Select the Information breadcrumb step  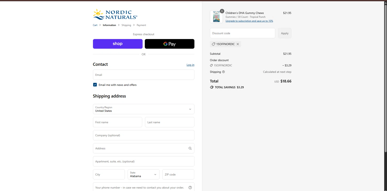click(x=109, y=25)
